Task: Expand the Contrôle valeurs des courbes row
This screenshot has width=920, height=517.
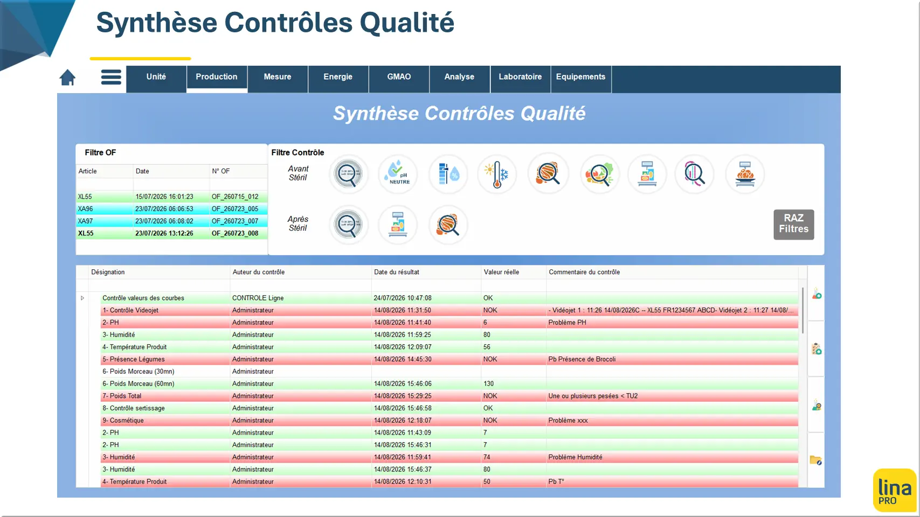Action: (x=82, y=298)
